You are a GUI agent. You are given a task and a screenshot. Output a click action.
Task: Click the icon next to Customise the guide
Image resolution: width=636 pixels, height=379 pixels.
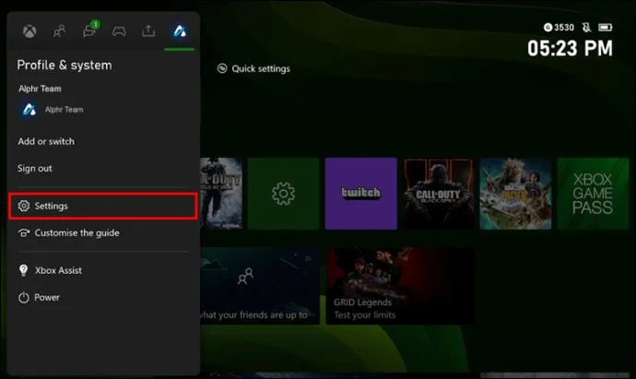pyautogui.click(x=24, y=233)
